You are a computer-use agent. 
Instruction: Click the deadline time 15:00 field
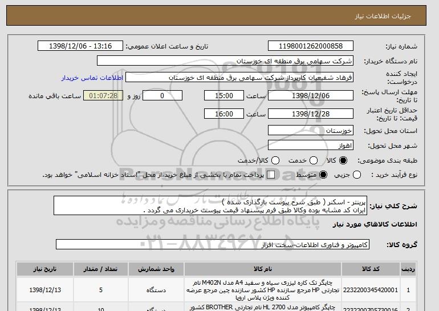(224, 95)
